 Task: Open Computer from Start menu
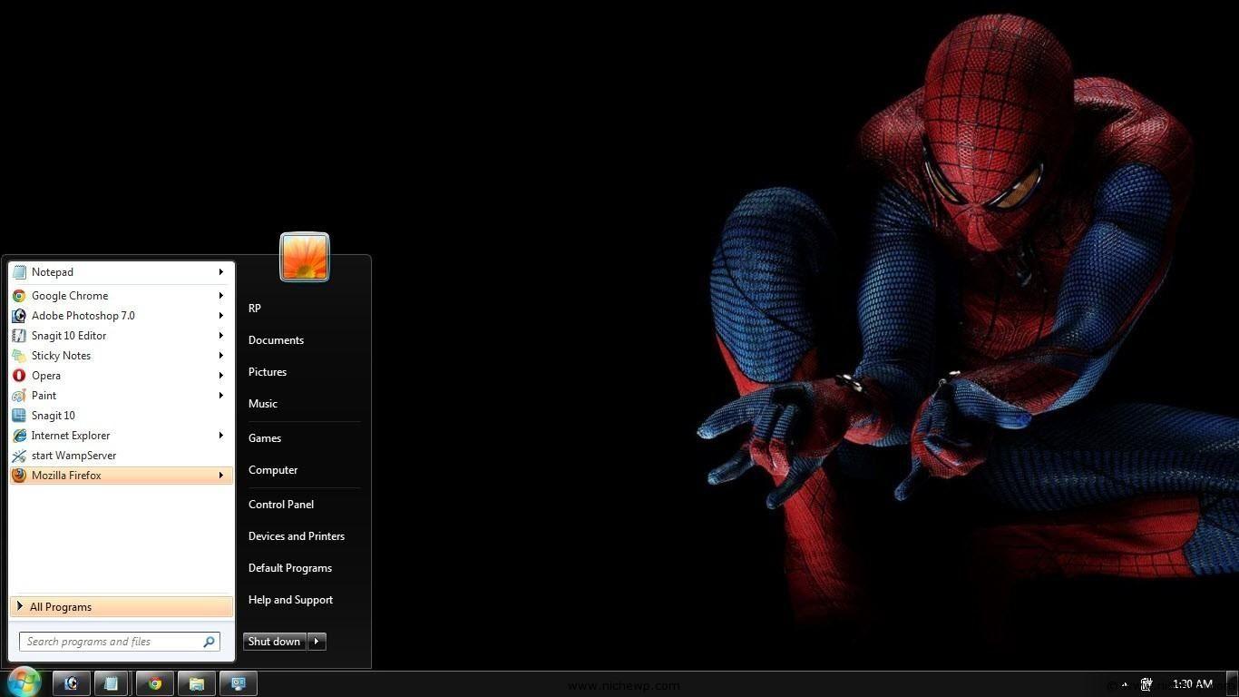273,470
